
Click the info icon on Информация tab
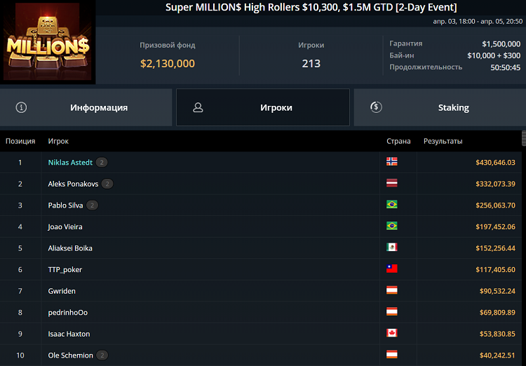pos(21,107)
